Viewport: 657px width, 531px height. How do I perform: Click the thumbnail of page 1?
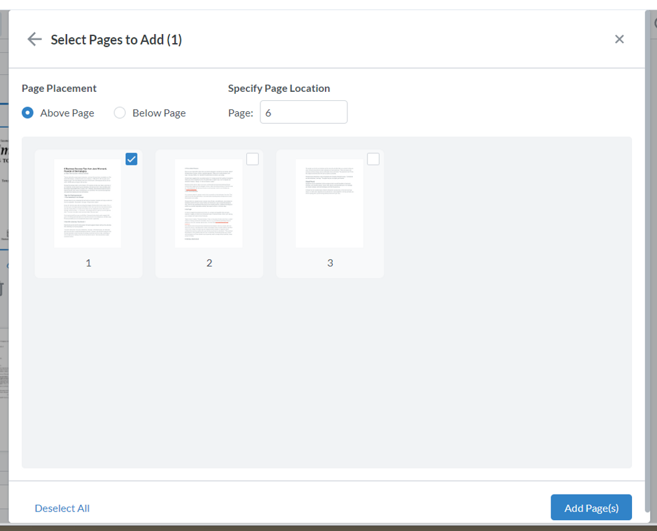click(x=88, y=203)
